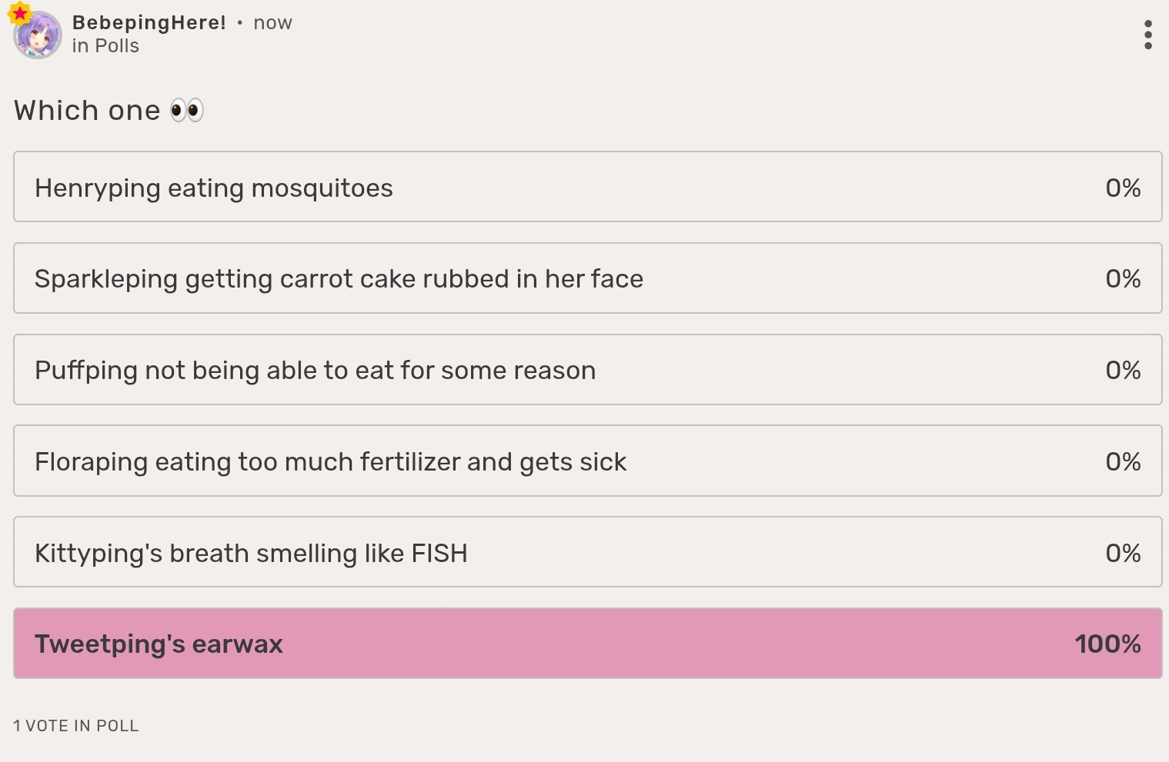Click the 'now' post timestamp
Image resolution: width=1169 pixels, height=762 pixels.
click(x=273, y=23)
